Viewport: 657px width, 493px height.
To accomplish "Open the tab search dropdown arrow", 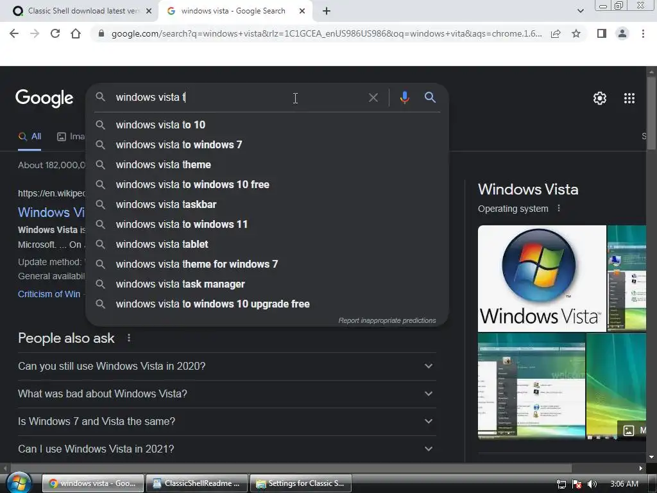I will [x=580, y=11].
